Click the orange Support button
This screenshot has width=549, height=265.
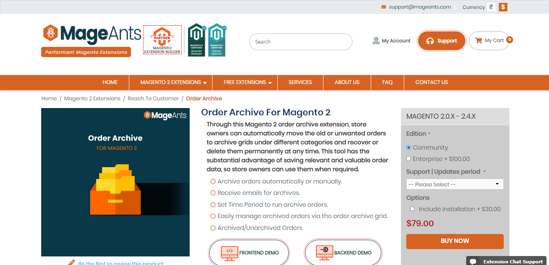click(x=442, y=41)
